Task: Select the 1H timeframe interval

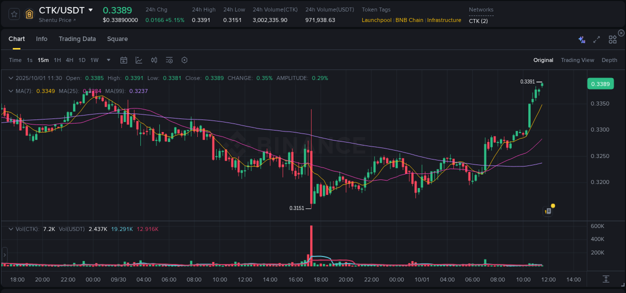Action: click(x=57, y=59)
